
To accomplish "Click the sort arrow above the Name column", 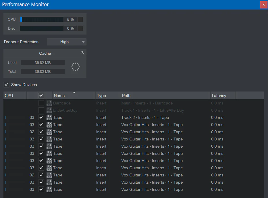I will coord(74,93).
